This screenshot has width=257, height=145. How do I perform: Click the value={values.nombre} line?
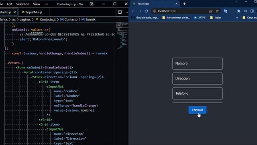[x=74, y=110]
